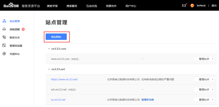Click the message reminder bell icon
219x107 pixels.
[x=4, y=29]
